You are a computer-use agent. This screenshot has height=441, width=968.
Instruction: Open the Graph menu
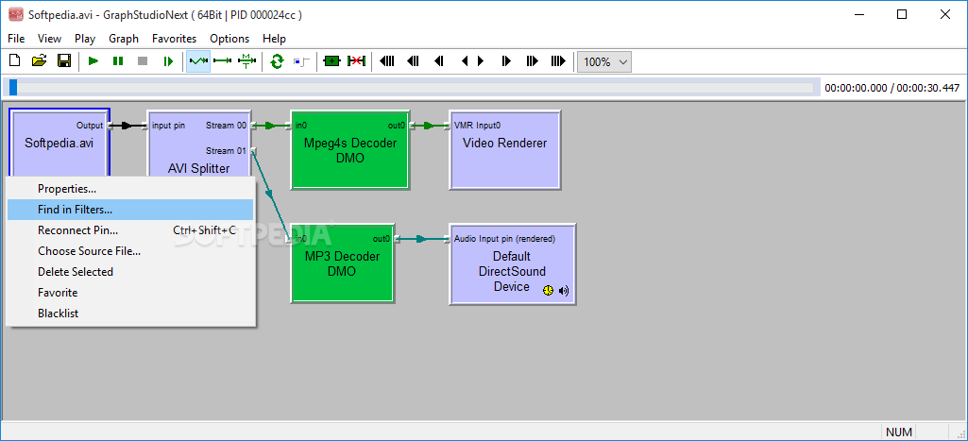124,39
